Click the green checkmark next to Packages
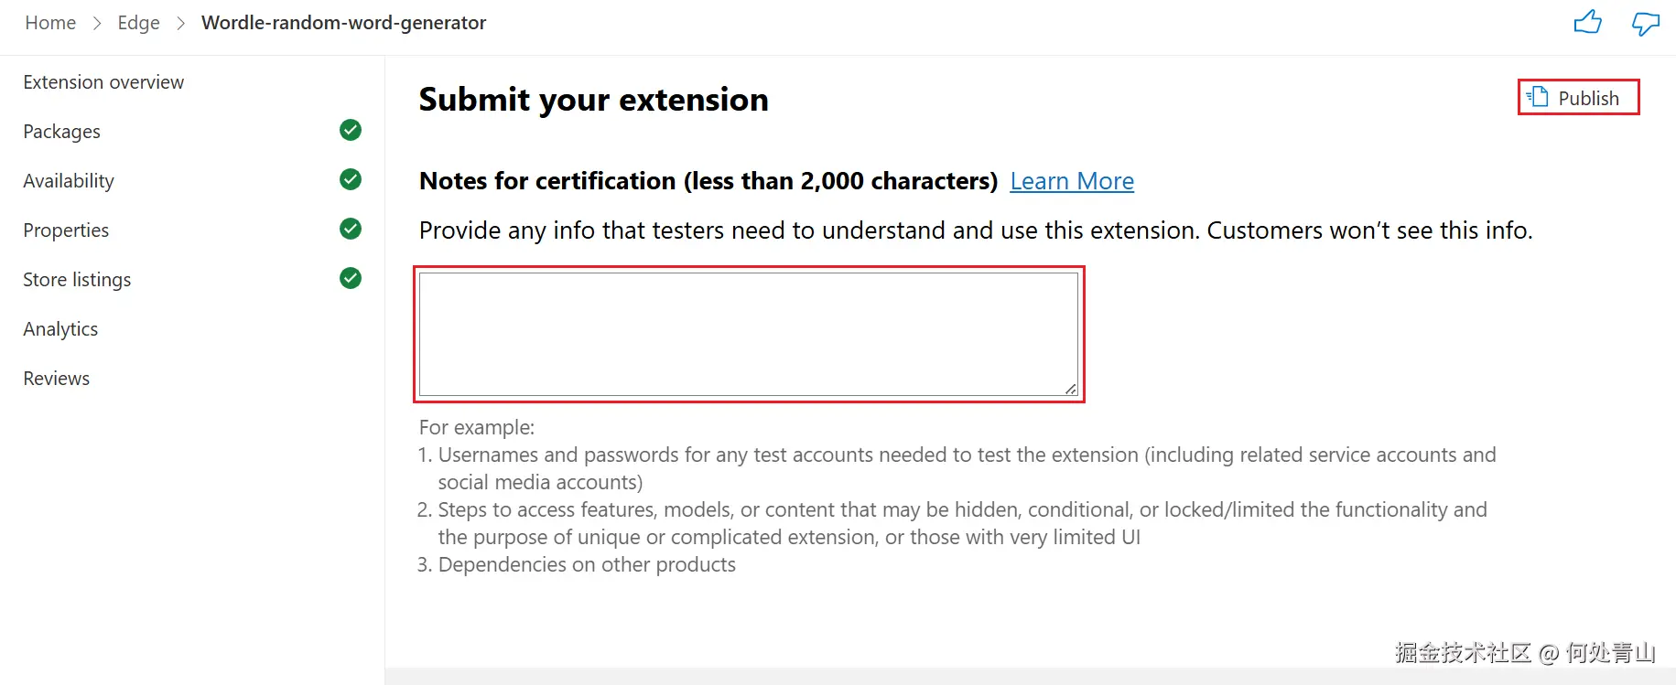Viewport: 1676px width, 685px height. click(x=350, y=130)
